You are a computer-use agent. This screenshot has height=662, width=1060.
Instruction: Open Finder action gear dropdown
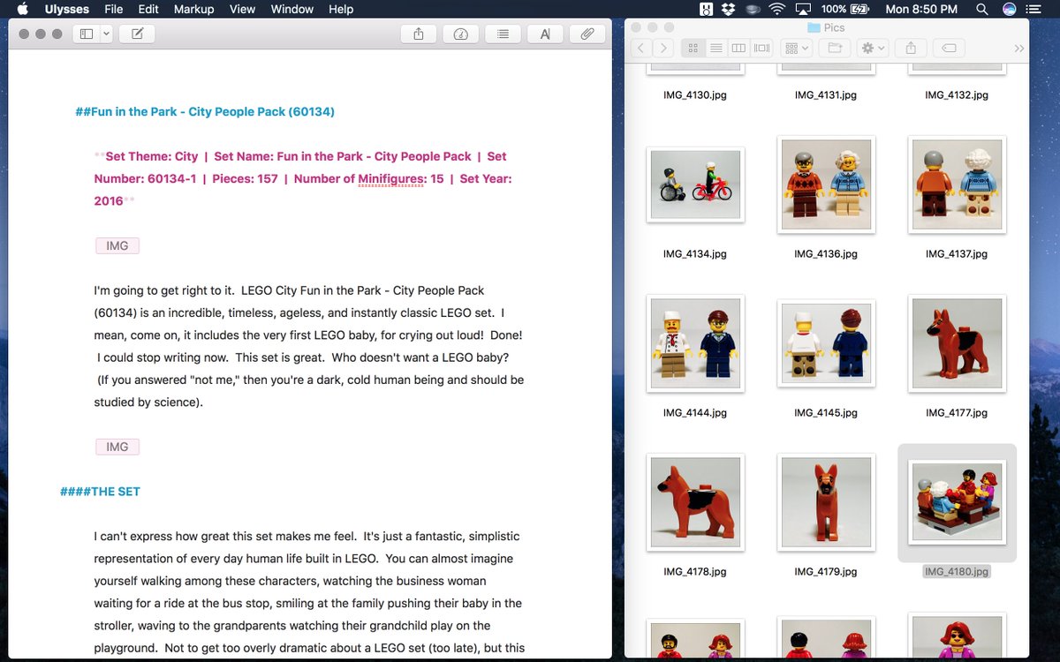tap(873, 48)
